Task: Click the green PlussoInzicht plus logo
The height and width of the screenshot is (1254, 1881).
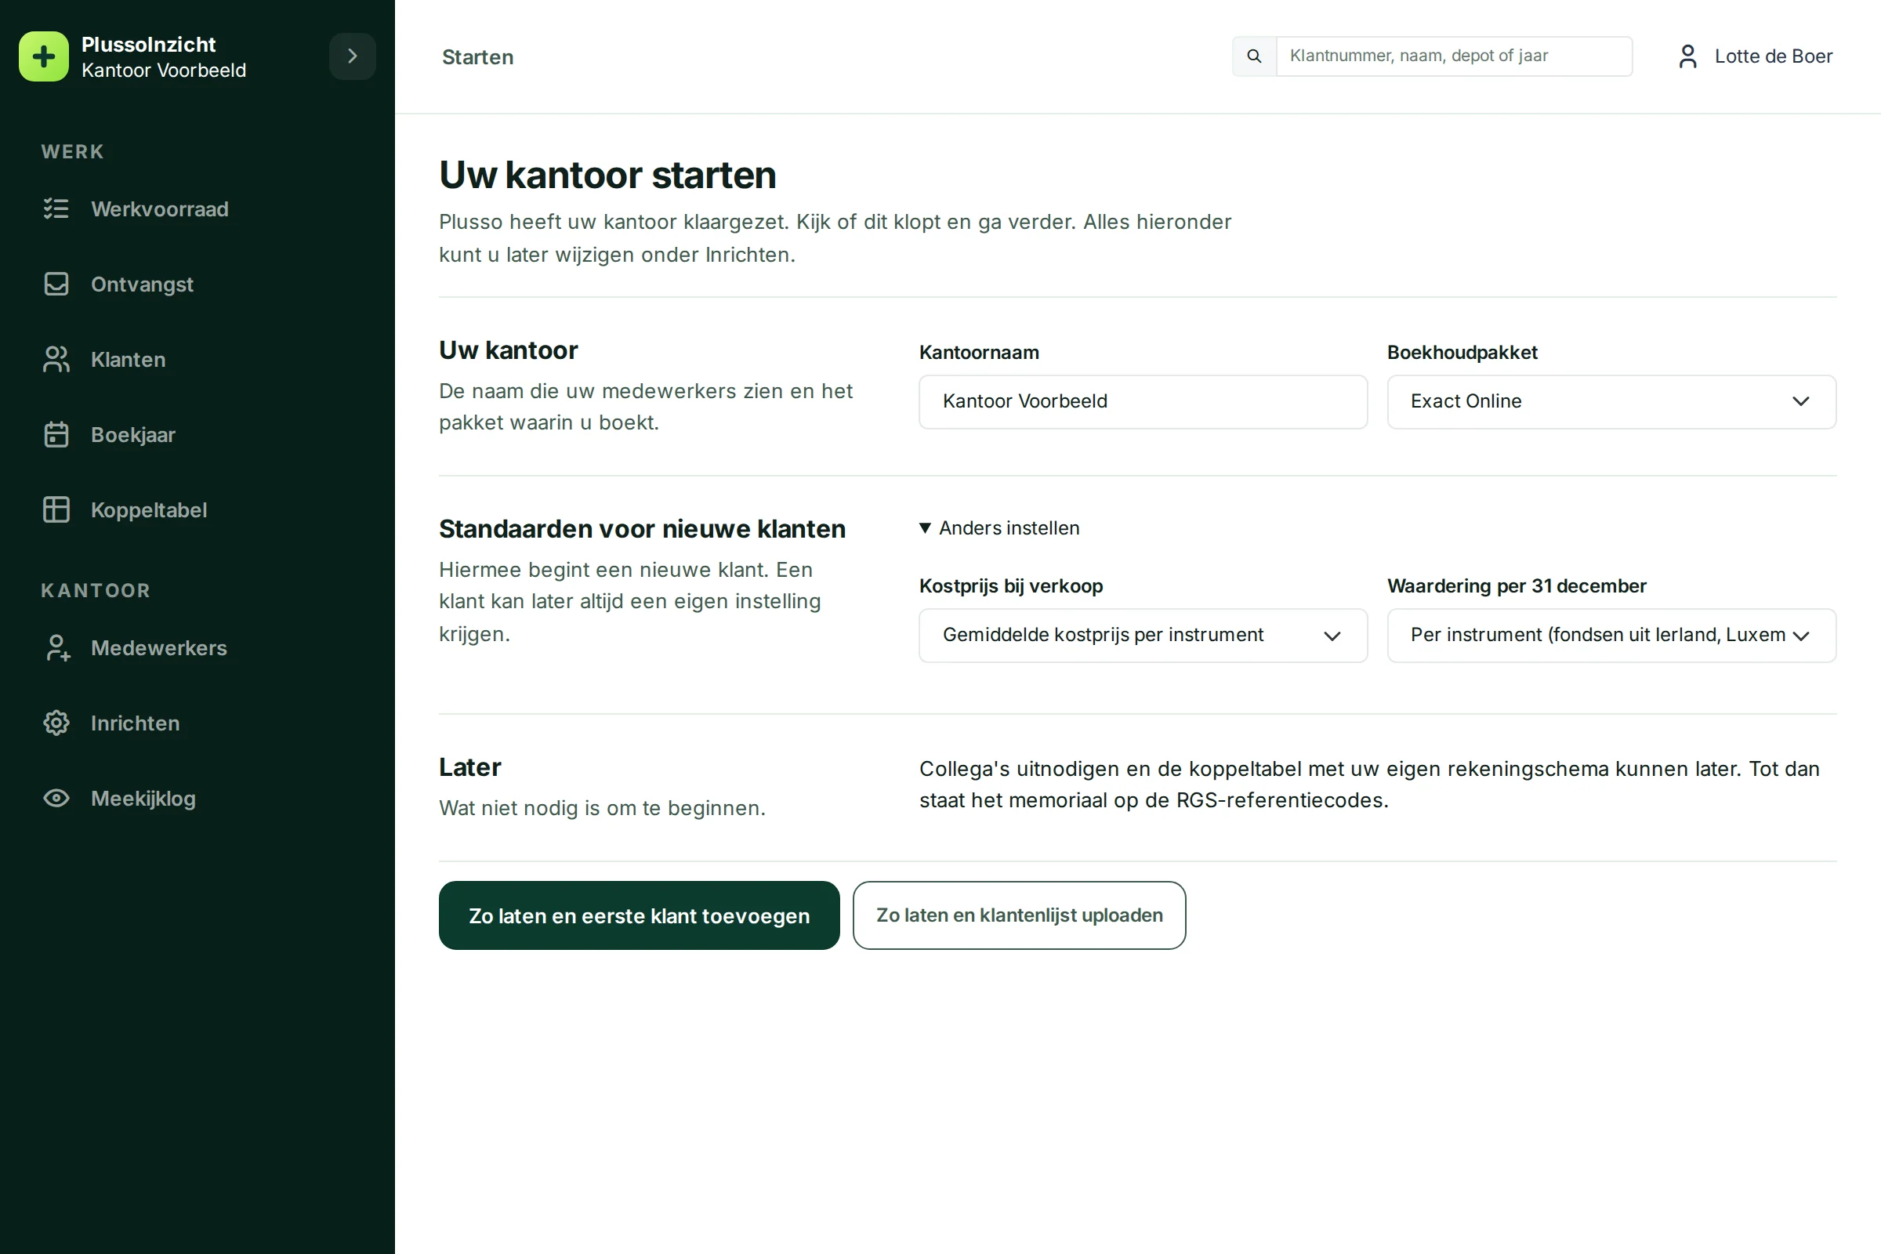Action: coord(44,56)
